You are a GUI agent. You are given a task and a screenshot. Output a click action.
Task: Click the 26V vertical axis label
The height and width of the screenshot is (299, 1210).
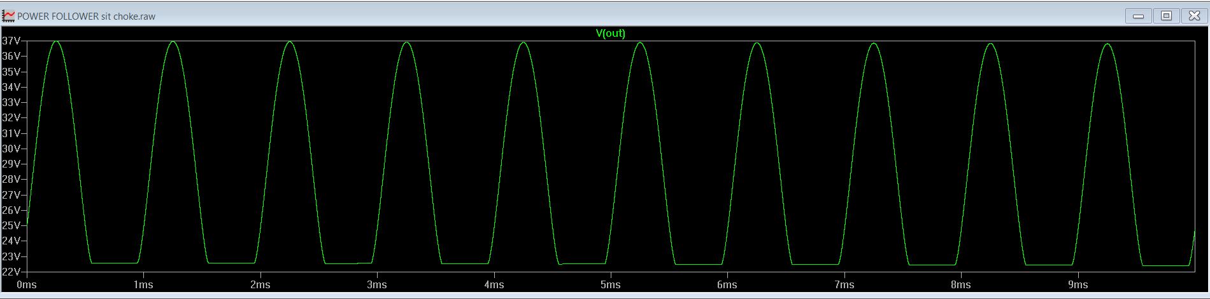11,210
